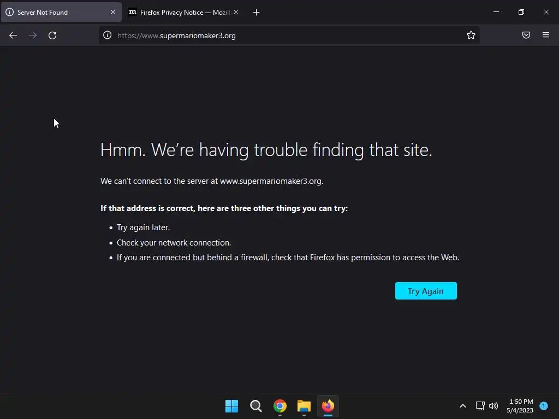Open the clock showing 1:50 PM
559x419 pixels.
[520, 406]
